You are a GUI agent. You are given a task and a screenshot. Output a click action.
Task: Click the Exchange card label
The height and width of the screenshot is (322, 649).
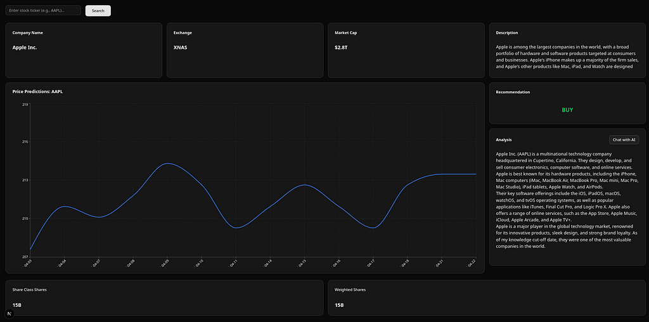(183, 33)
